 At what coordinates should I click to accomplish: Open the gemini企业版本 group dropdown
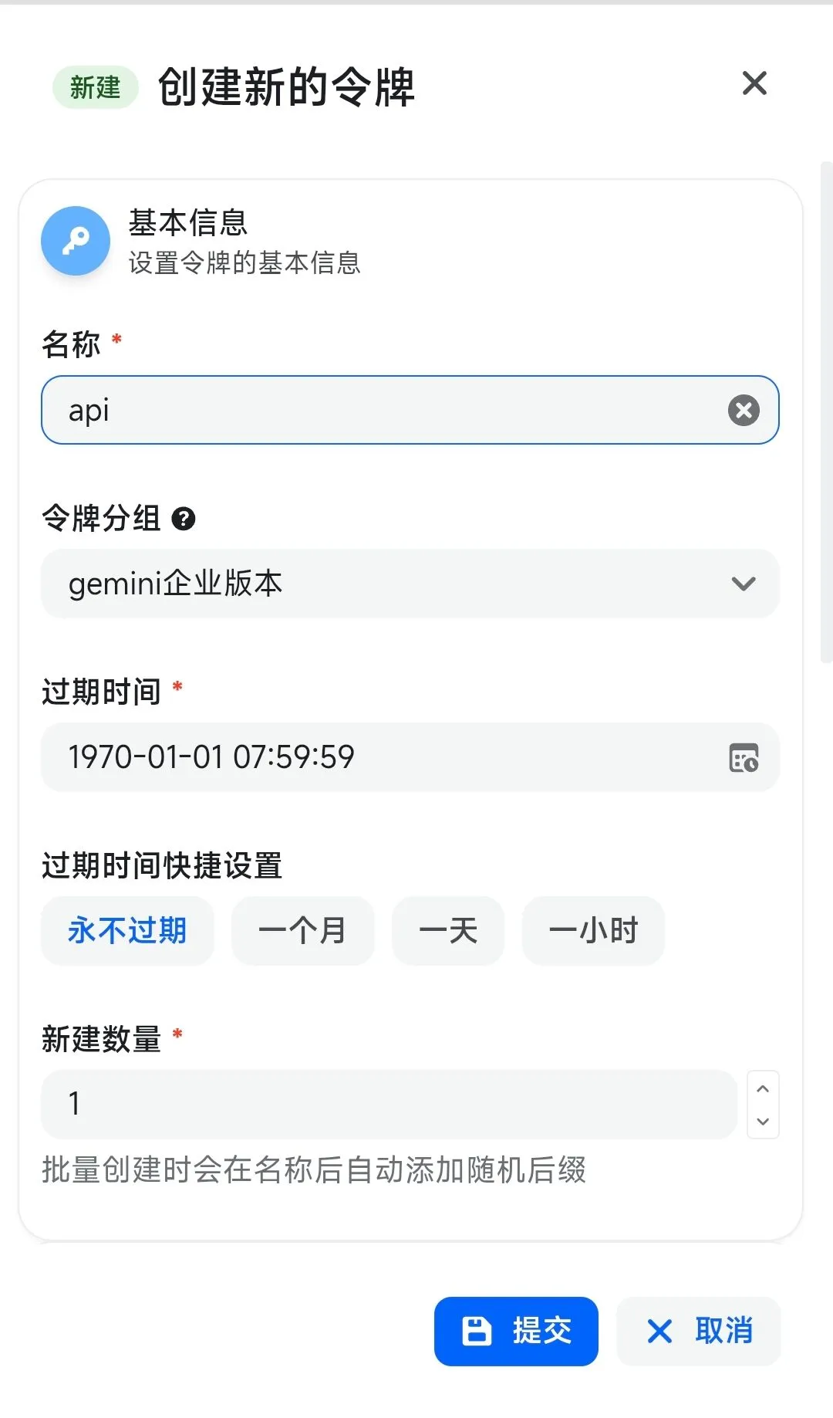[411, 584]
